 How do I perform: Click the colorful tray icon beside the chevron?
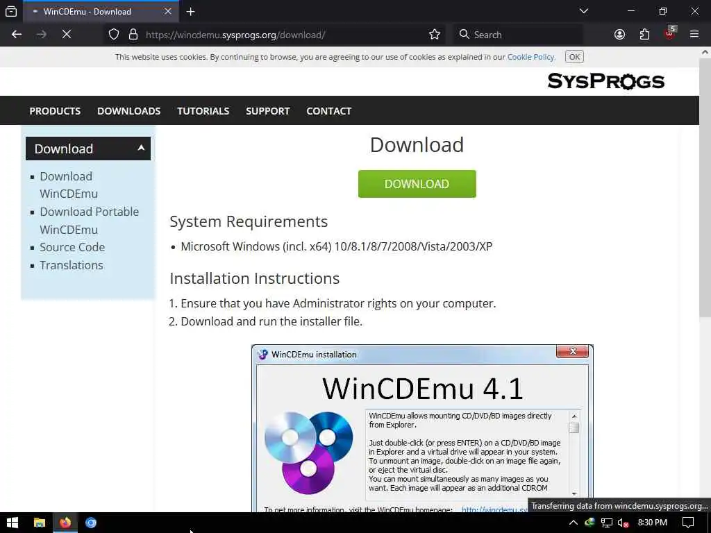click(x=589, y=523)
